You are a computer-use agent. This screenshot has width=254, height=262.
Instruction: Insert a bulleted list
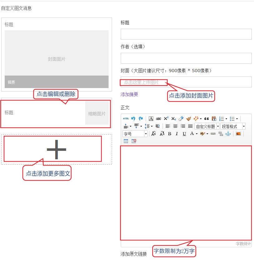[x=232, y=119]
